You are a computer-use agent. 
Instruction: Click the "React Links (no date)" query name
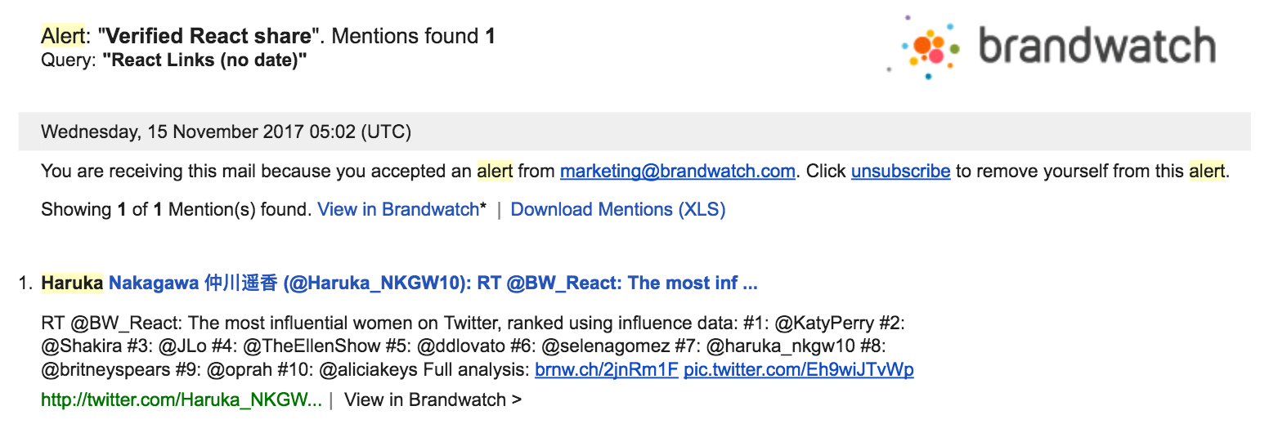[x=204, y=60]
